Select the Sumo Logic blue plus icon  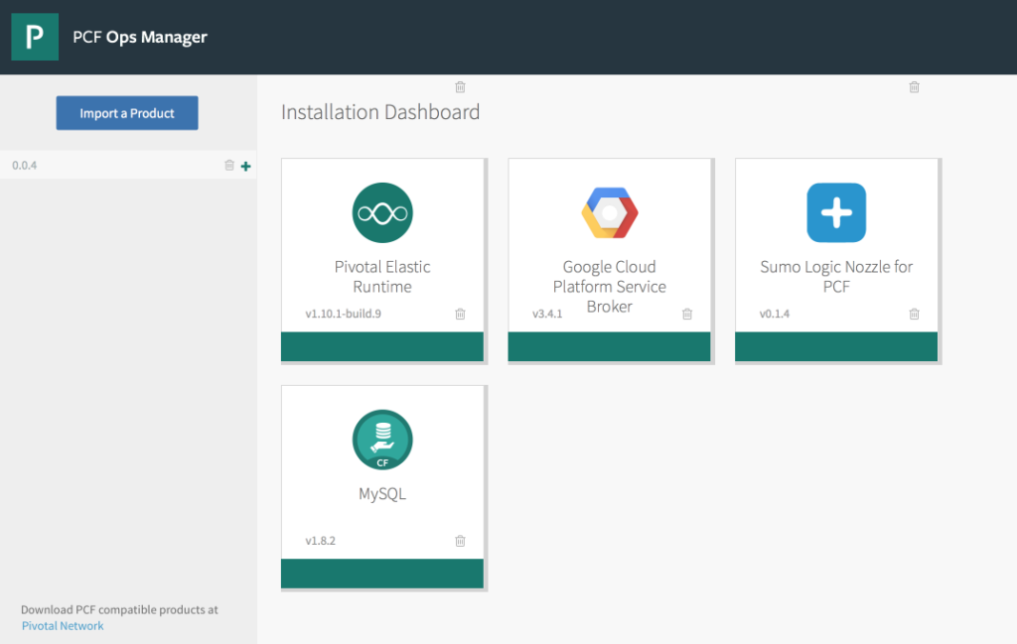click(836, 212)
